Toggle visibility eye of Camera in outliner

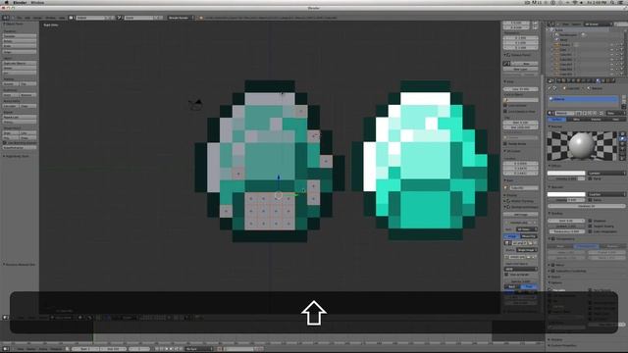(611, 45)
